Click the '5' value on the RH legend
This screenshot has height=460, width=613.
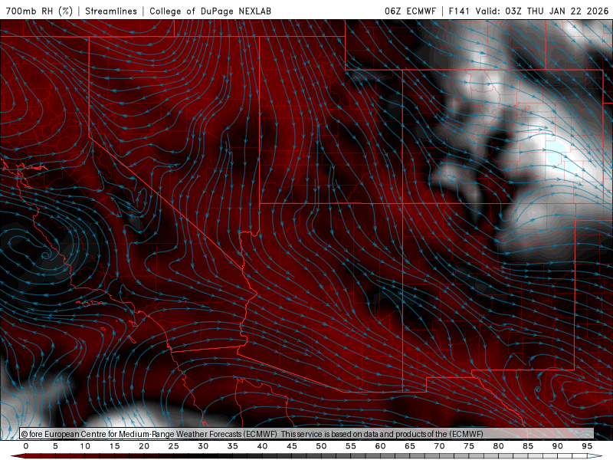coord(55,446)
